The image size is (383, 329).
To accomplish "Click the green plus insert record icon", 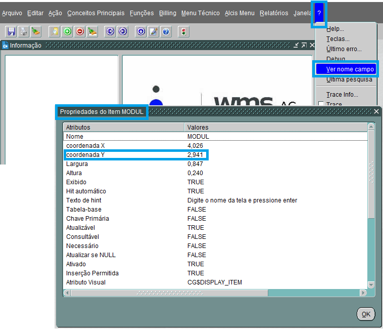I will click(x=67, y=31).
